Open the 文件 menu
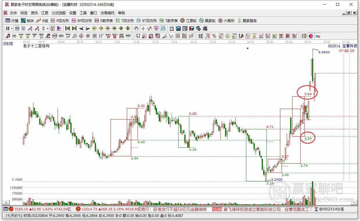The height and width of the screenshot is (221, 360). 13,13
